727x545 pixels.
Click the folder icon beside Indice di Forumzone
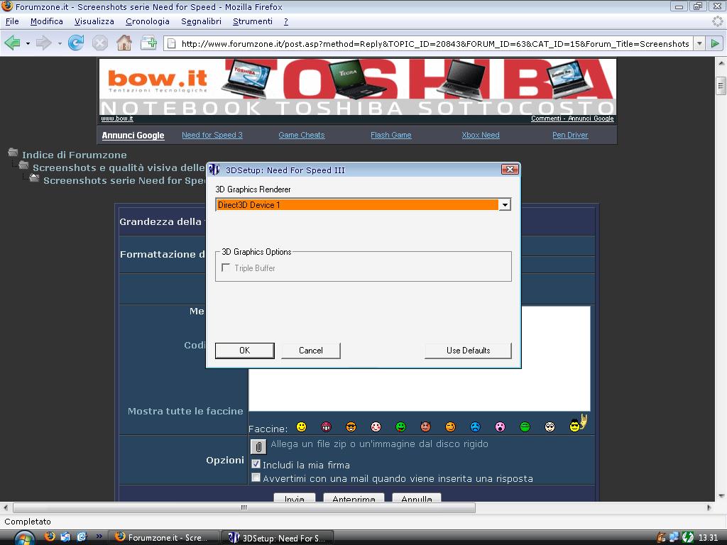(x=13, y=153)
